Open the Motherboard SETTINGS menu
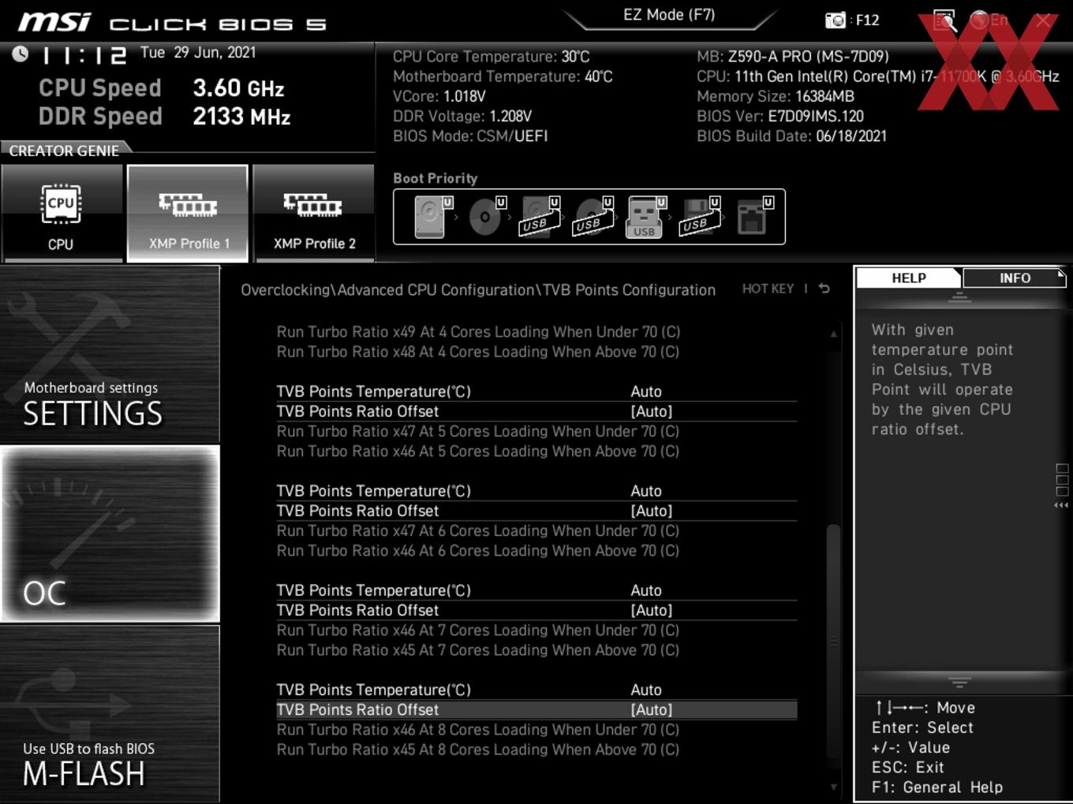This screenshot has height=804, width=1073. [110, 355]
